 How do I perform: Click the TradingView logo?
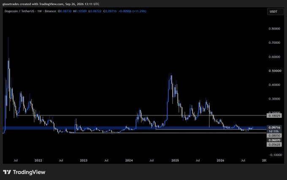(x=24, y=172)
